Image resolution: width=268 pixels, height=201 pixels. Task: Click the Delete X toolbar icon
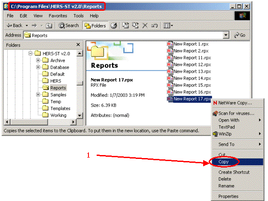tap(145, 26)
